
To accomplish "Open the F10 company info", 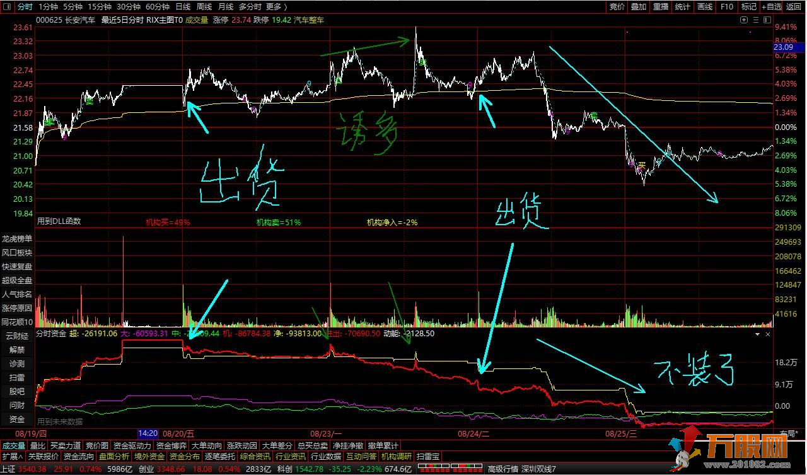I will pos(727,7).
